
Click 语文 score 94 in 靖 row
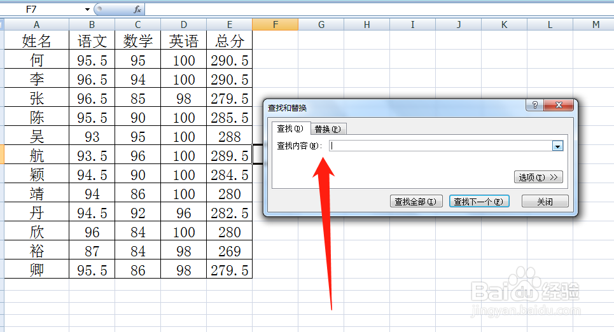(x=92, y=193)
